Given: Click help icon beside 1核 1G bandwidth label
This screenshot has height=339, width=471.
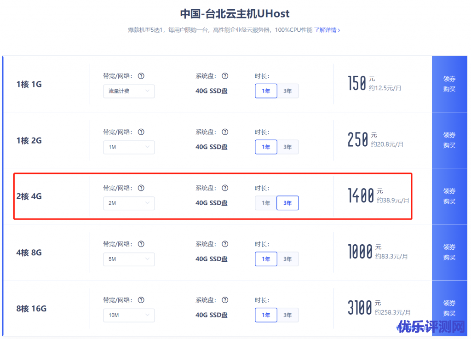Looking at the screenshot, I should [141, 76].
